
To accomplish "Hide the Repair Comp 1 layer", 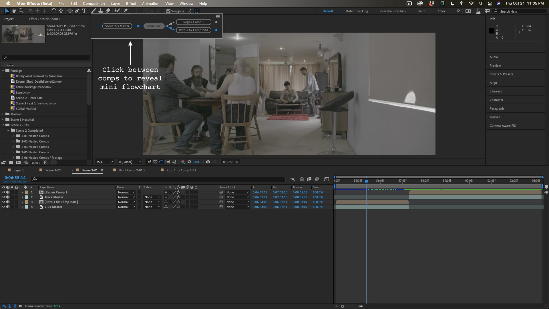I will [3, 192].
